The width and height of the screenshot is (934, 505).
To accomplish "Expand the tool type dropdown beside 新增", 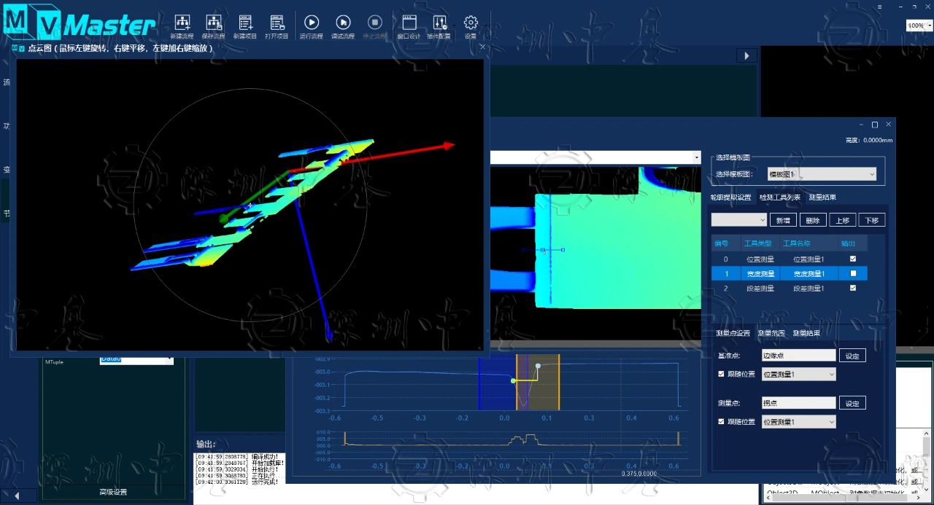I will [x=738, y=220].
